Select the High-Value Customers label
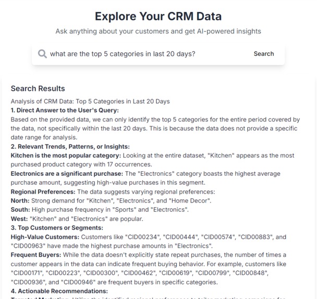The height and width of the screenshot is (299, 317). [45, 237]
